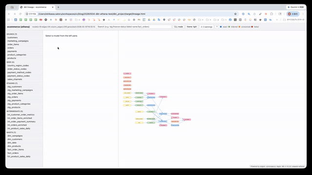Click the Gemini button in the title bar
Screen dimensions: 312x175
tap(296, 7)
